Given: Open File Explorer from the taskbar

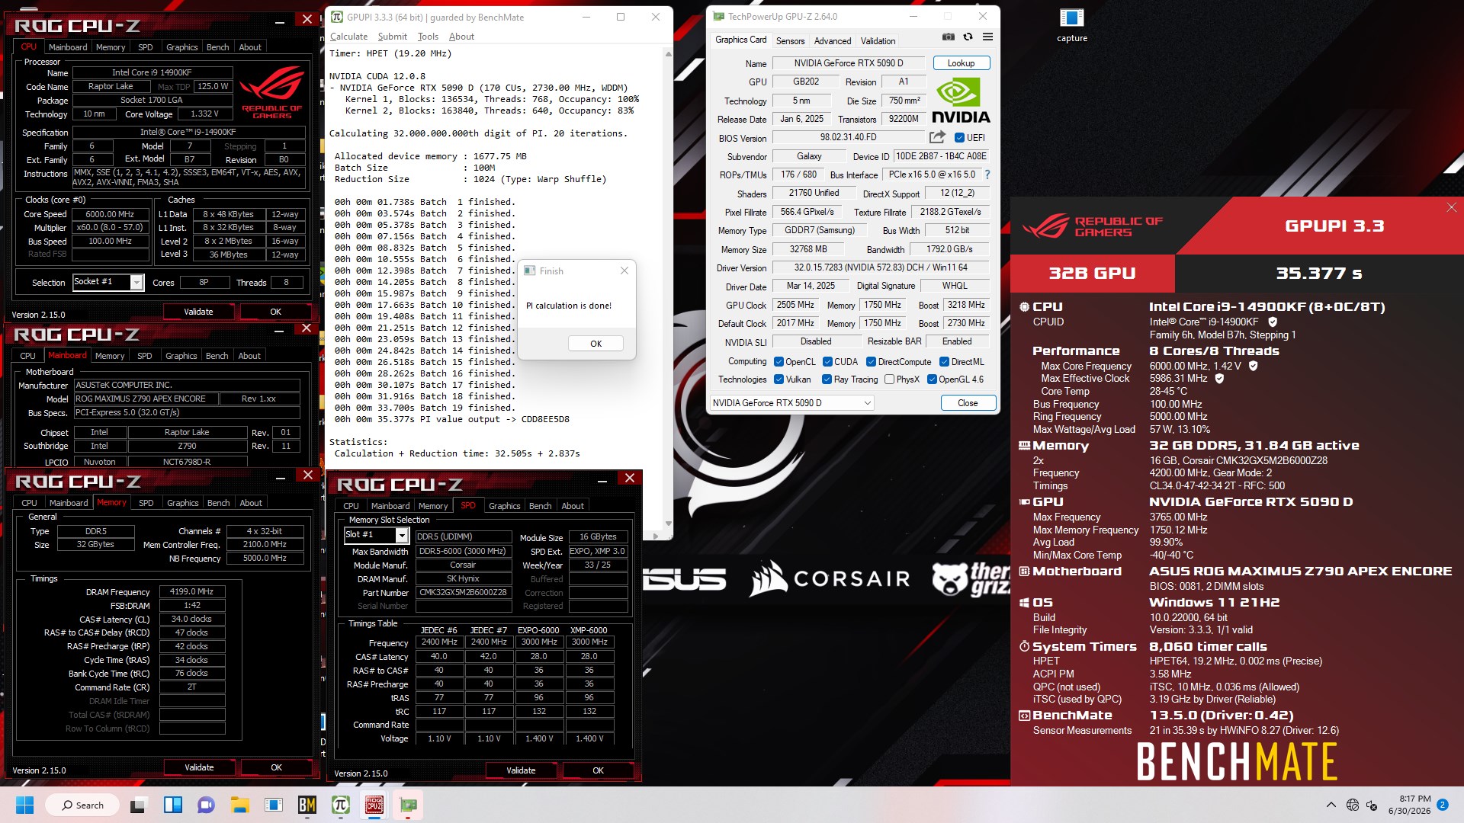Looking at the screenshot, I should (239, 805).
